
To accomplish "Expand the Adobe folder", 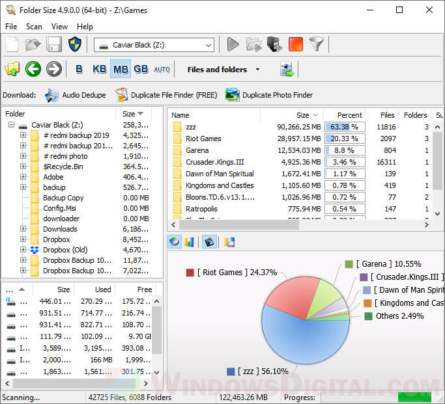I will tap(23, 177).
